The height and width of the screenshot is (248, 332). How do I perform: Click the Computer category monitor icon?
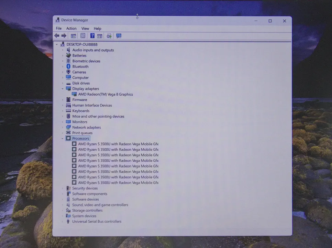[68, 77]
